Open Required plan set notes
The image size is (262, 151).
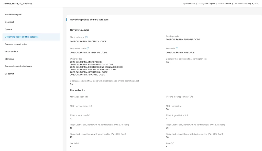click(x=16, y=44)
